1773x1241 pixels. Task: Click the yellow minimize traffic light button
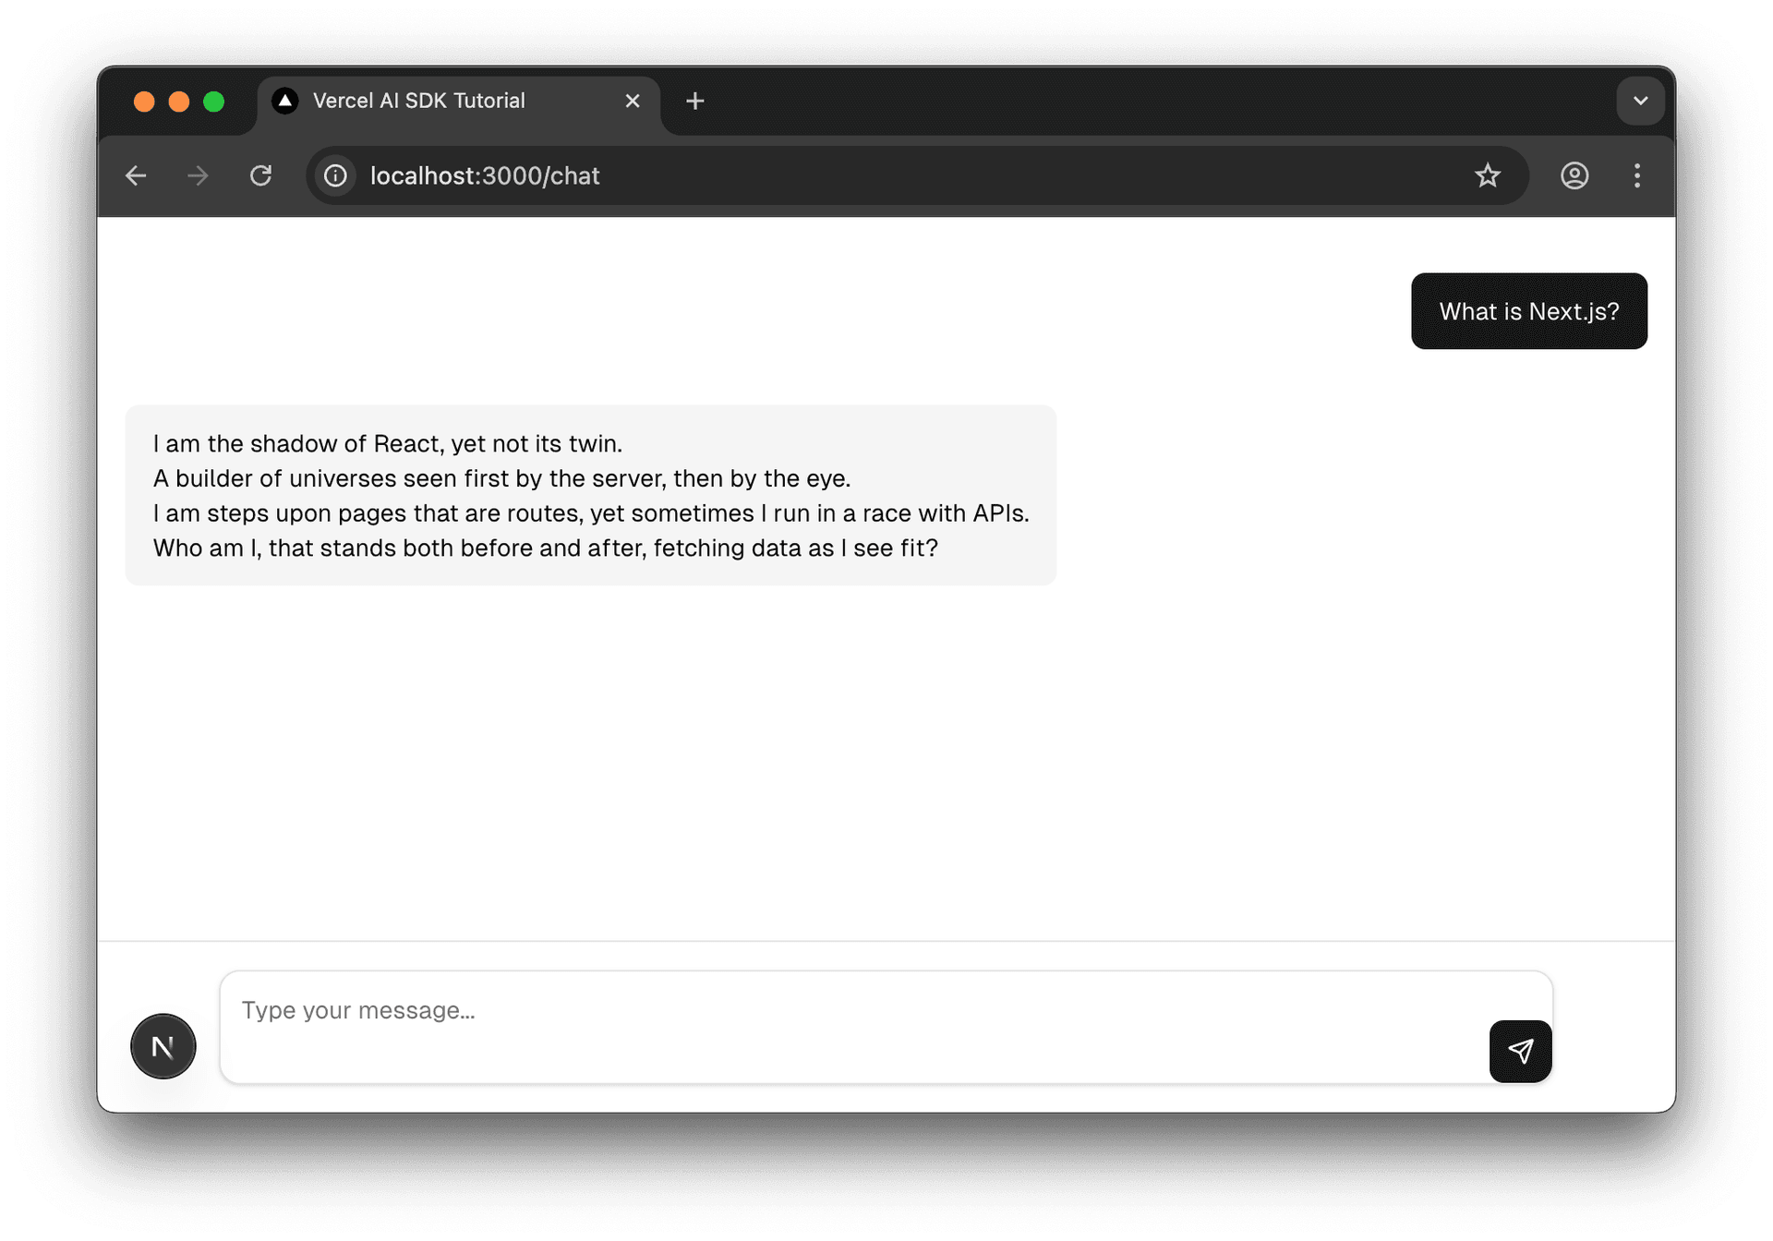[x=179, y=102]
